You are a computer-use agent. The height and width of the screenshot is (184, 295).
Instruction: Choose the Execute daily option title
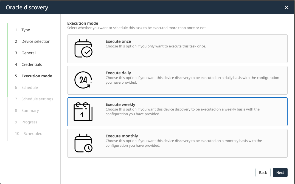[118, 73]
